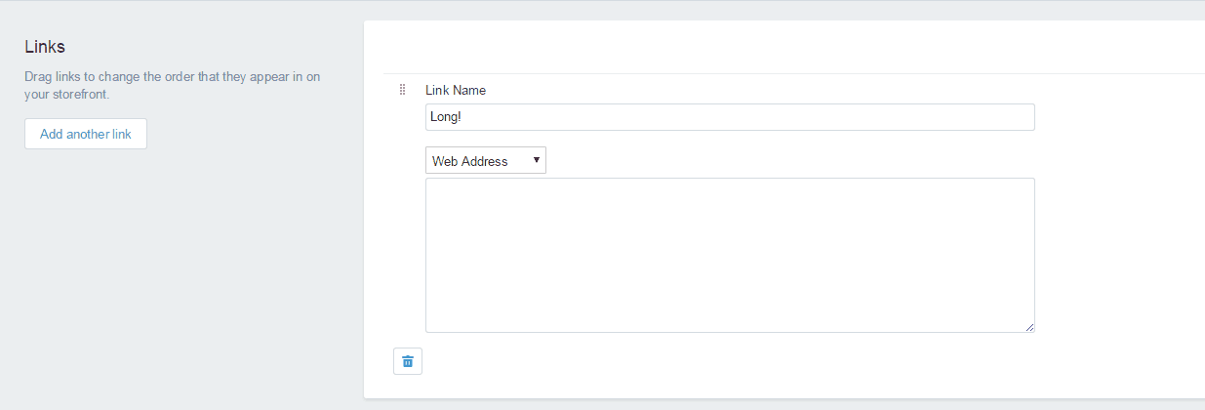Click the dropdown arrow beside Web Address

537,160
